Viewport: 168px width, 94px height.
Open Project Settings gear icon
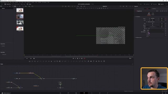click(166, 93)
